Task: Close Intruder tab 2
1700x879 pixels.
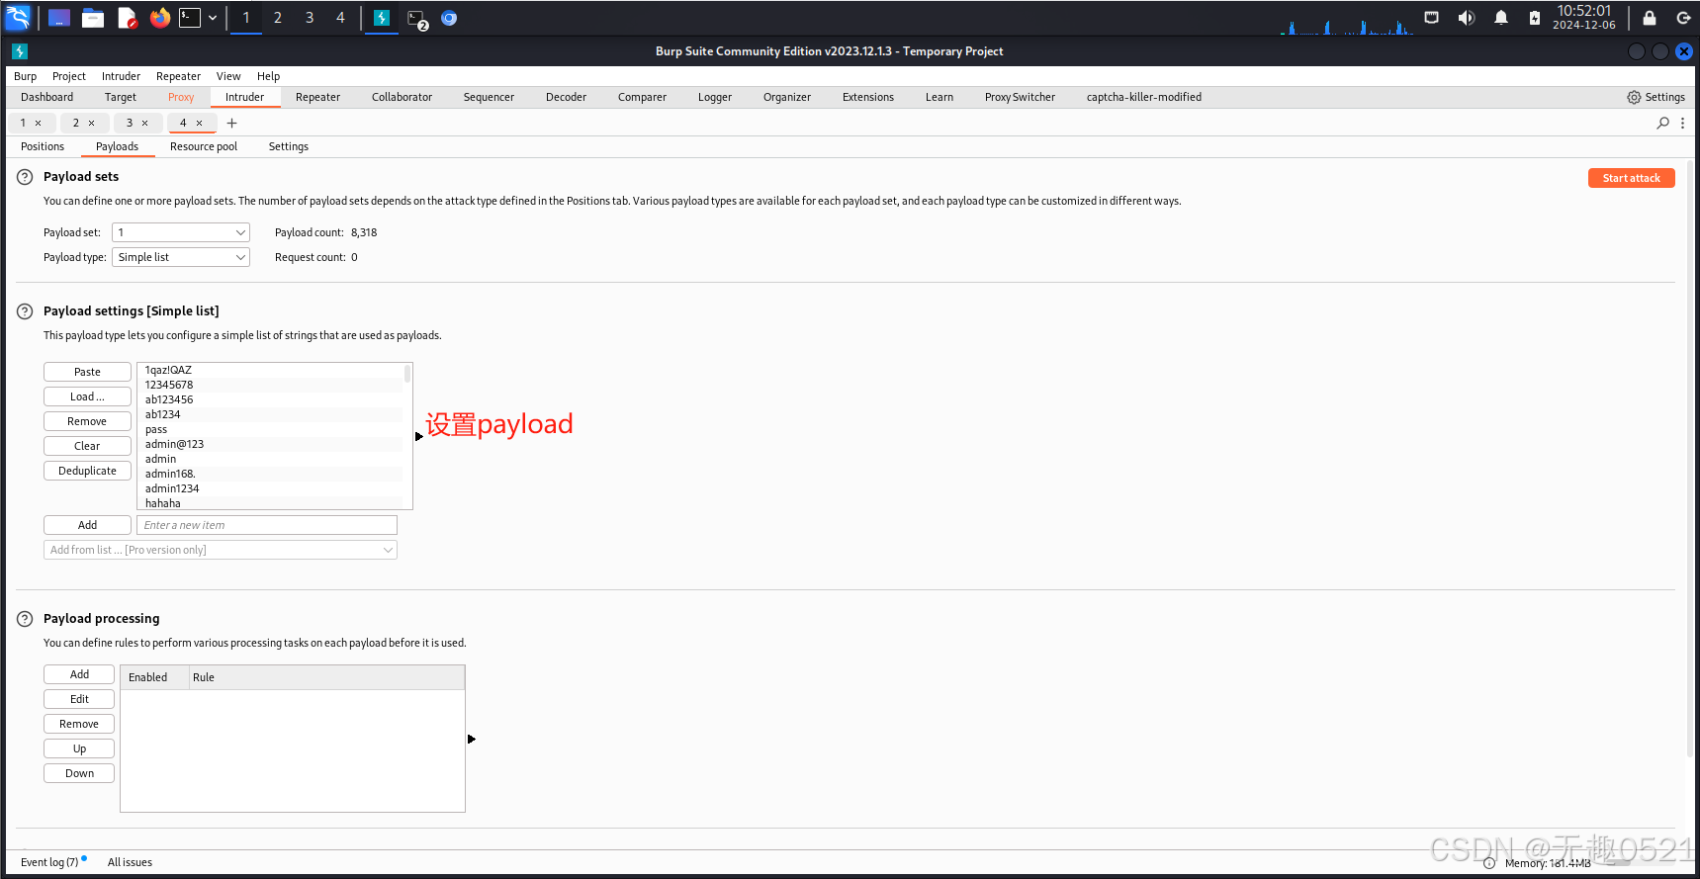Action: 91,124
